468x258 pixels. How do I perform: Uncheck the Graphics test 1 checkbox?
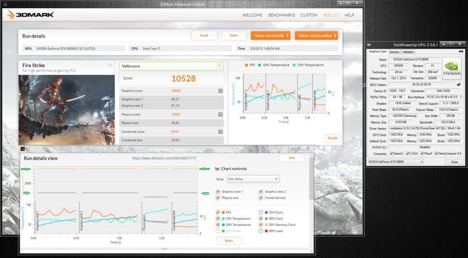[x=218, y=192]
